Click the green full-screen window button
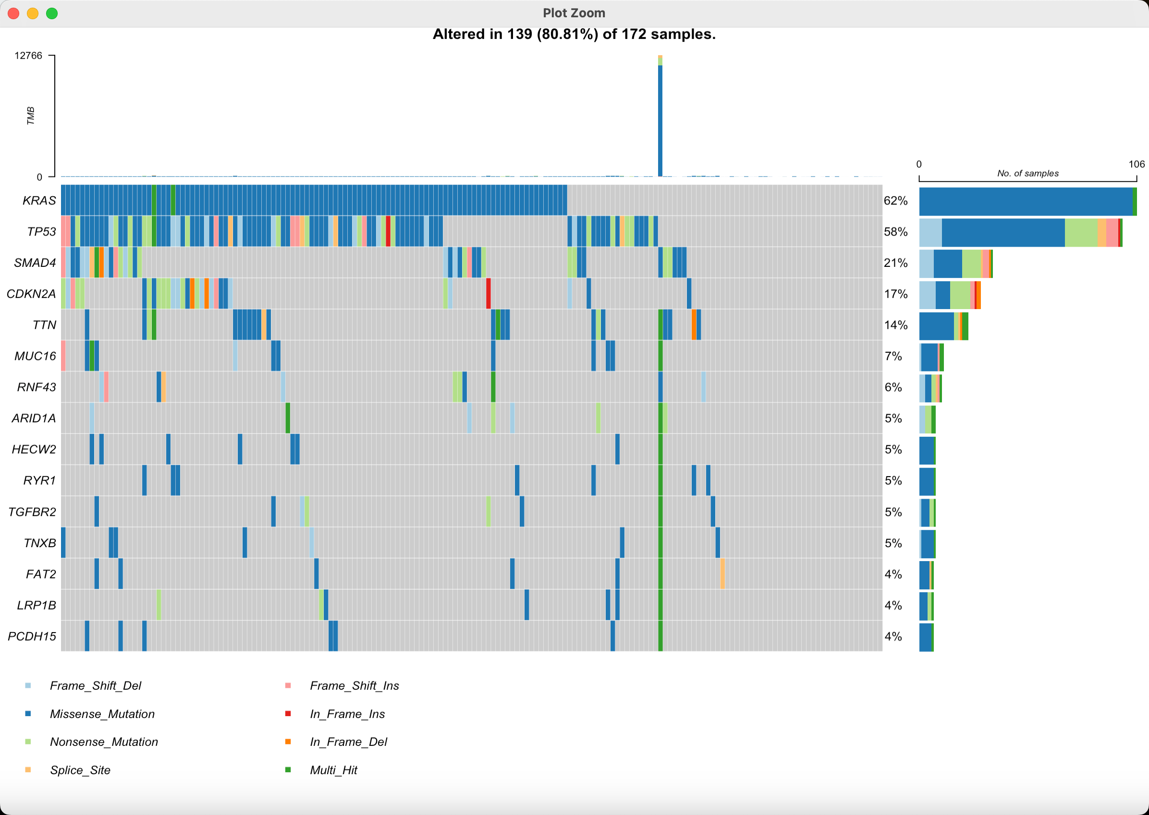Viewport: 1149px width, 815px height. 52,13
